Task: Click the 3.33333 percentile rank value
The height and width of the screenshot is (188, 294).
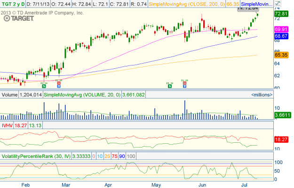Action: tap(81, 156)
